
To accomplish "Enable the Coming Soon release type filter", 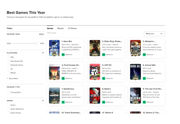I will 8,92.
